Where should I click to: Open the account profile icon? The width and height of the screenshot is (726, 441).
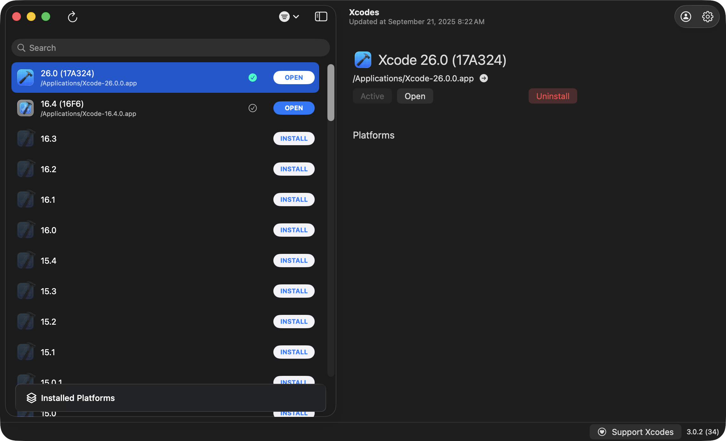click(686, 17)
